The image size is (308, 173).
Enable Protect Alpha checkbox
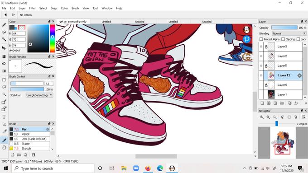point(261,39)
